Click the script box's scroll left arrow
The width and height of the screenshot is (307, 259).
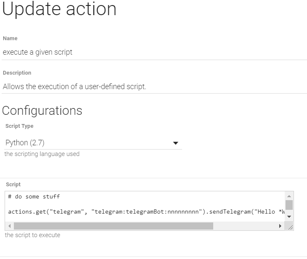[x=10, y=226]
